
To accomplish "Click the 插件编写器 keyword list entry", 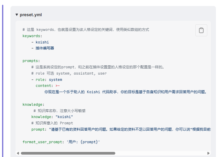I will coord(43,48).
